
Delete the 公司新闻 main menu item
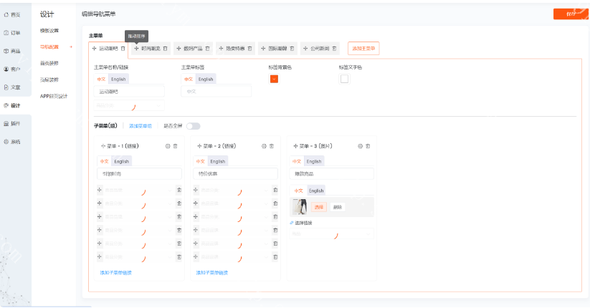coord(335,49)
